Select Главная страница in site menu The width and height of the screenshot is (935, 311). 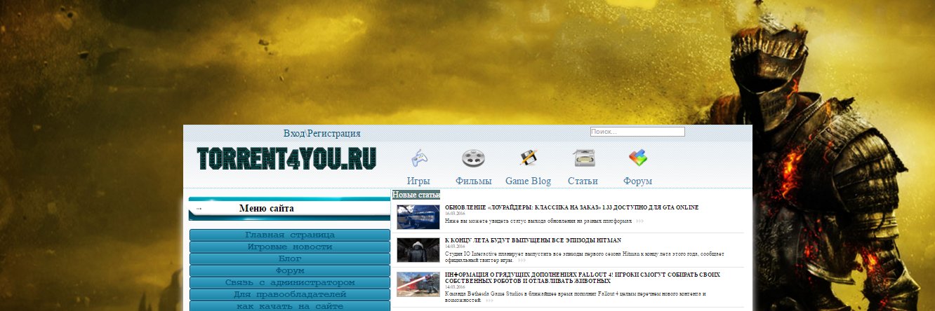pos(290,235)
